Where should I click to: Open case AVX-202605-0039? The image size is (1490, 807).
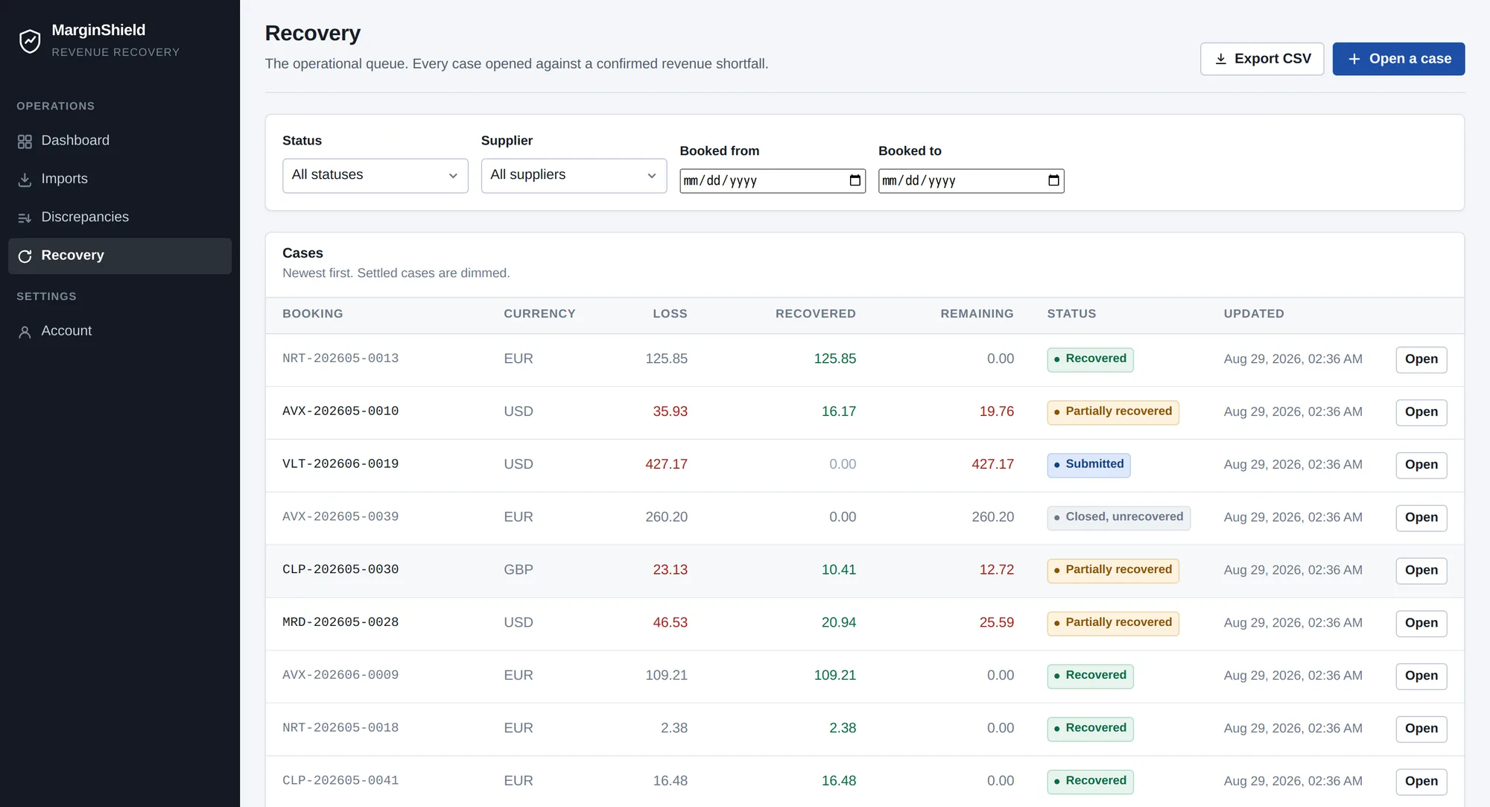[x=1421, y=518]
